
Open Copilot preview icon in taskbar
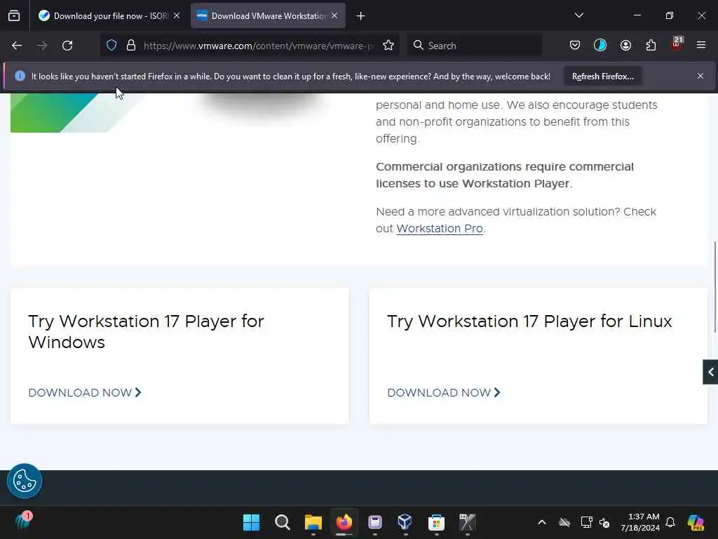696,522
